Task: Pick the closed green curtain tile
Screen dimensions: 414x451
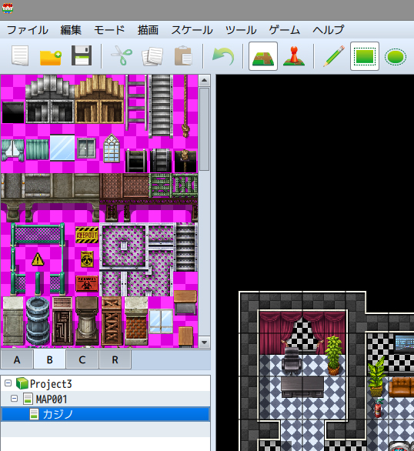Action: (38, 149)
